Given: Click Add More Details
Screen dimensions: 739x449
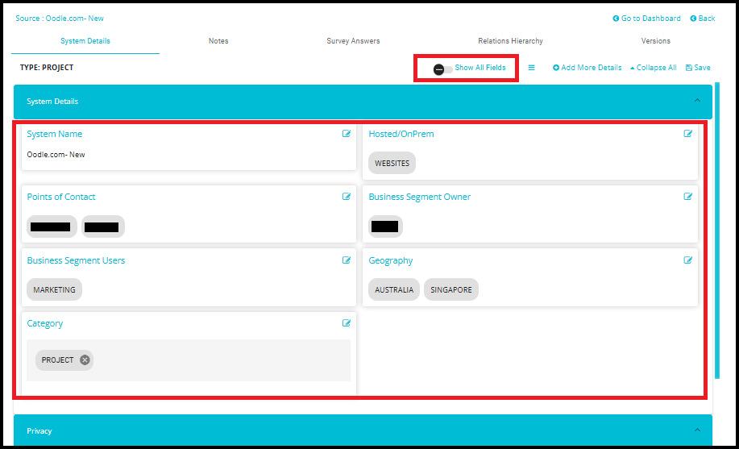Looking at the screenshot, I should coord(587,68).
